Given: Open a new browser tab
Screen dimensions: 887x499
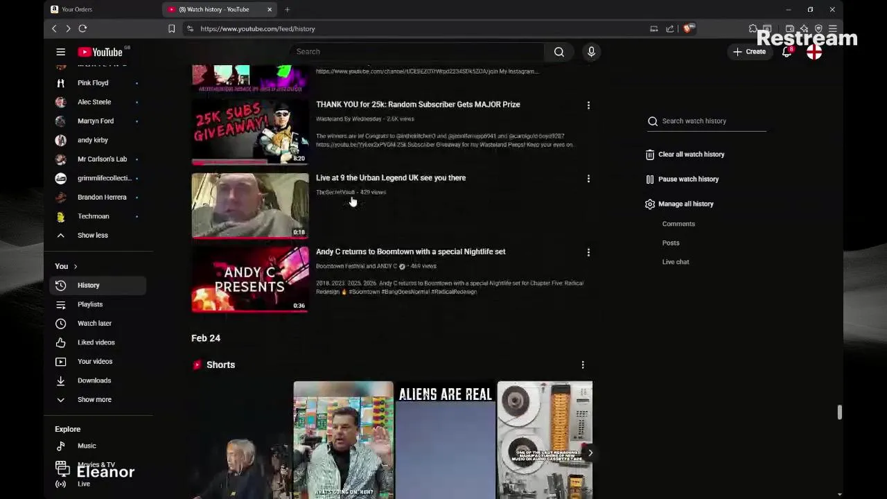Looking at the screenshot, I should [x=287, y=9].
